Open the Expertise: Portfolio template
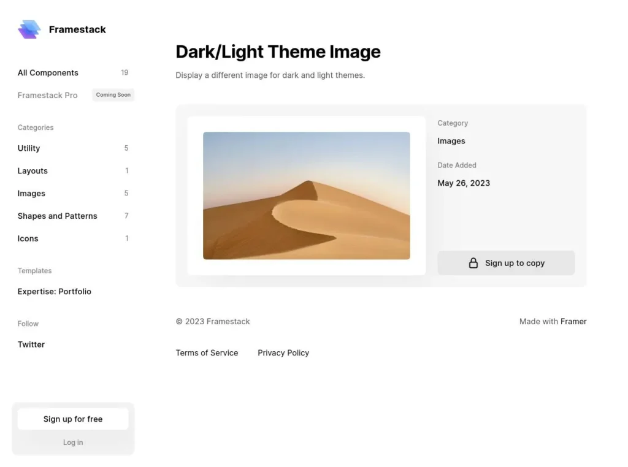The width and height of the screenshot is (628, 467). (55, 291)
